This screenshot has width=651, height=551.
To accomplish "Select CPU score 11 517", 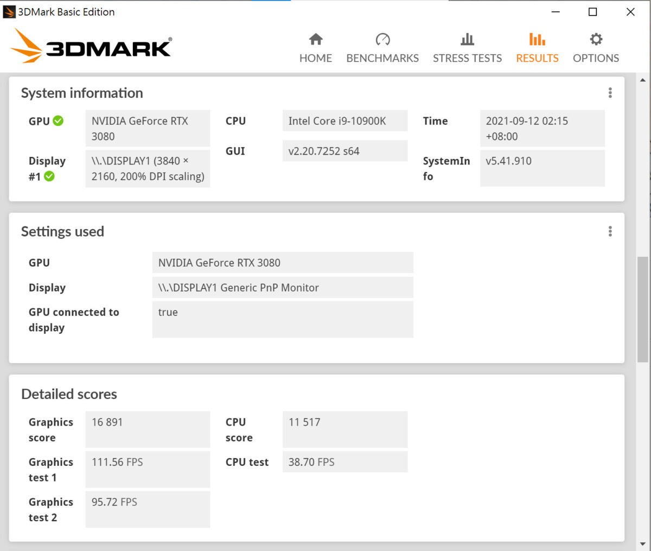I will coord(345,429).
